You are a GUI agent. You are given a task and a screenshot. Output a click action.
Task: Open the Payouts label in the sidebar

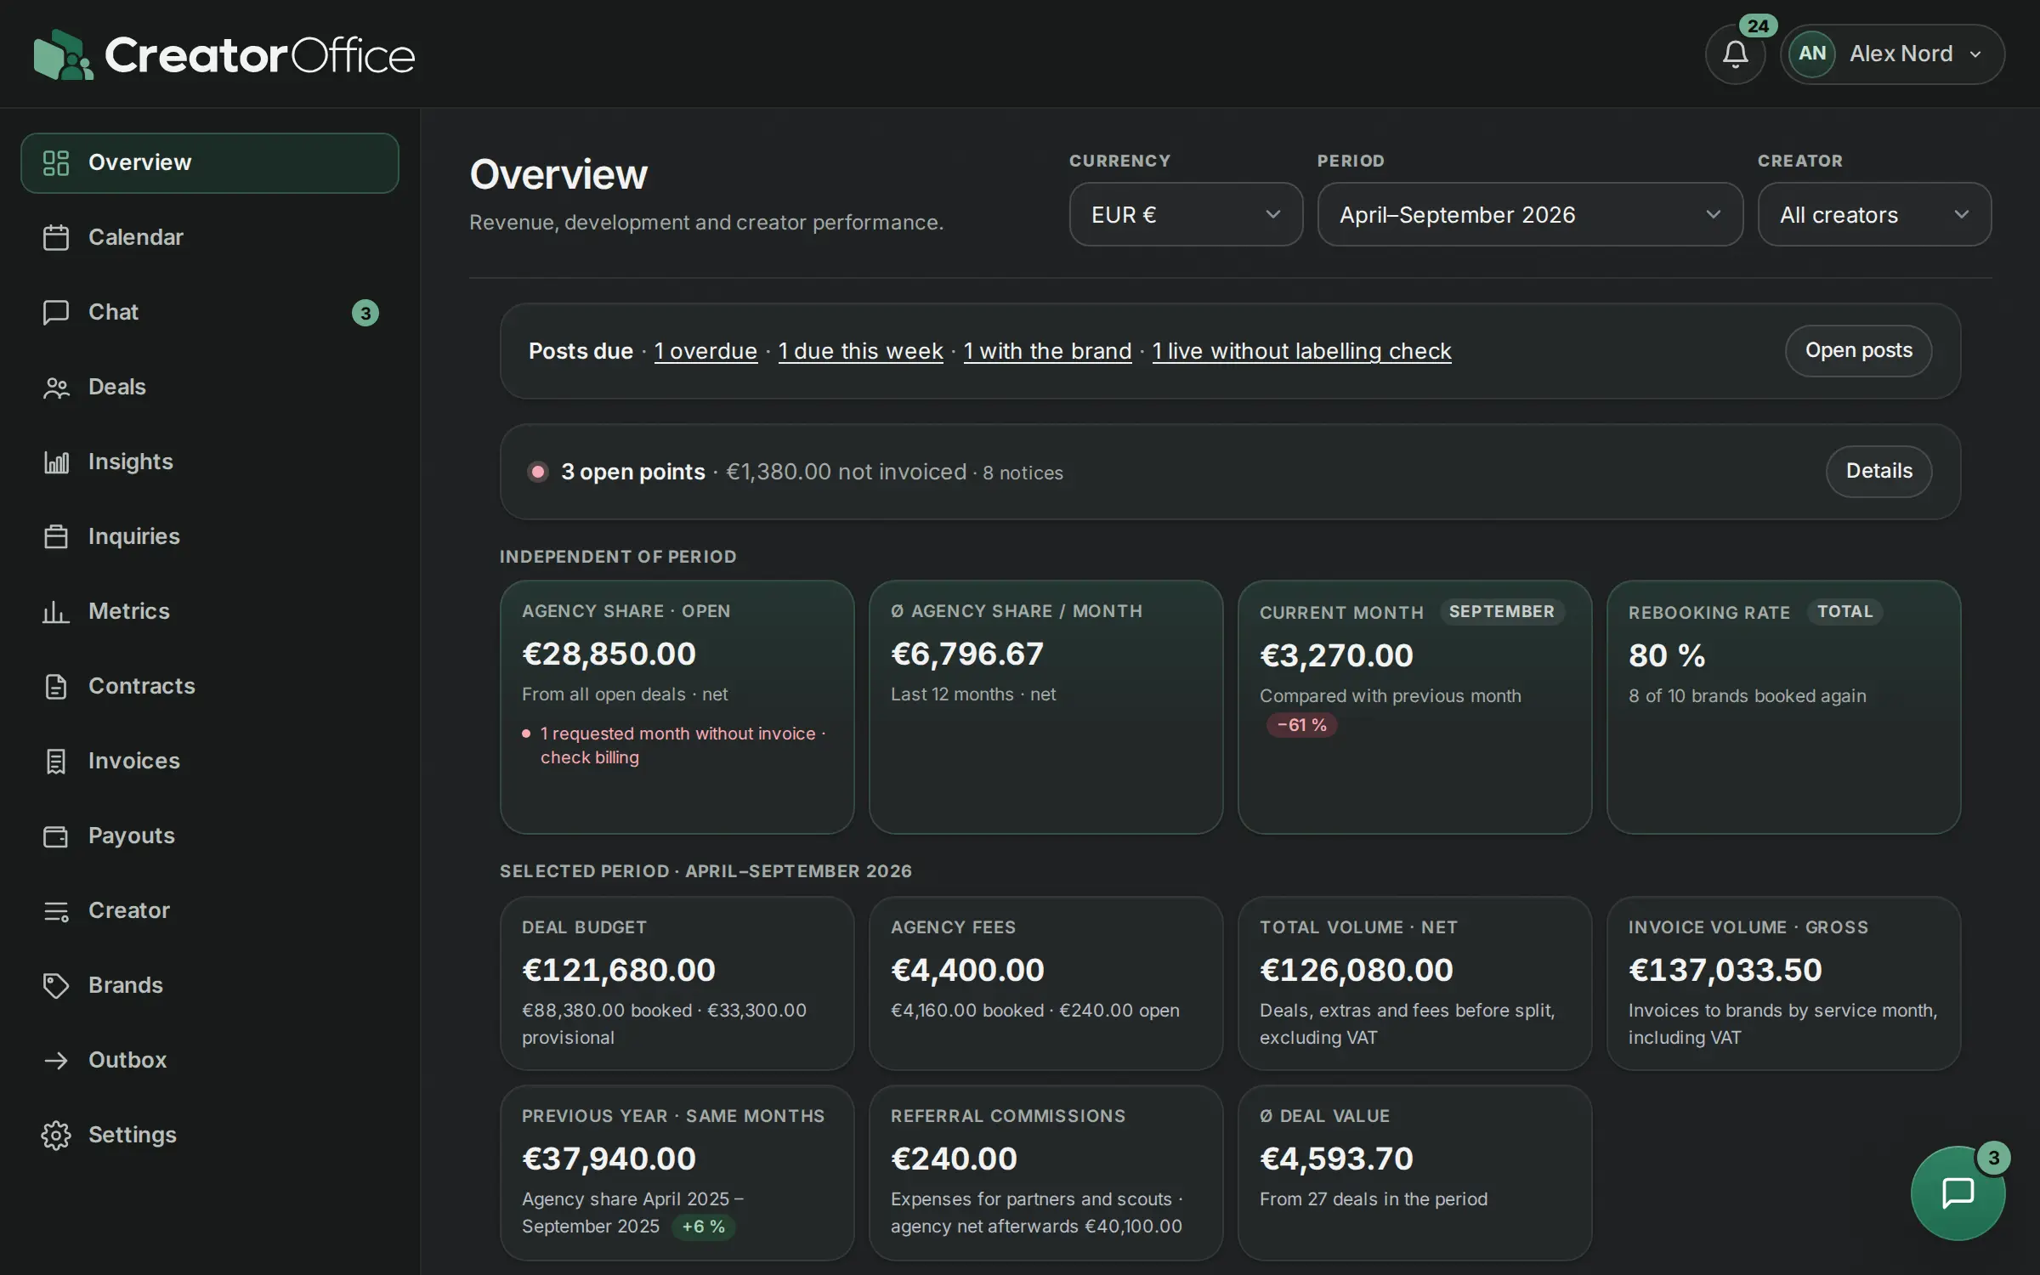(x=132, y=836)
